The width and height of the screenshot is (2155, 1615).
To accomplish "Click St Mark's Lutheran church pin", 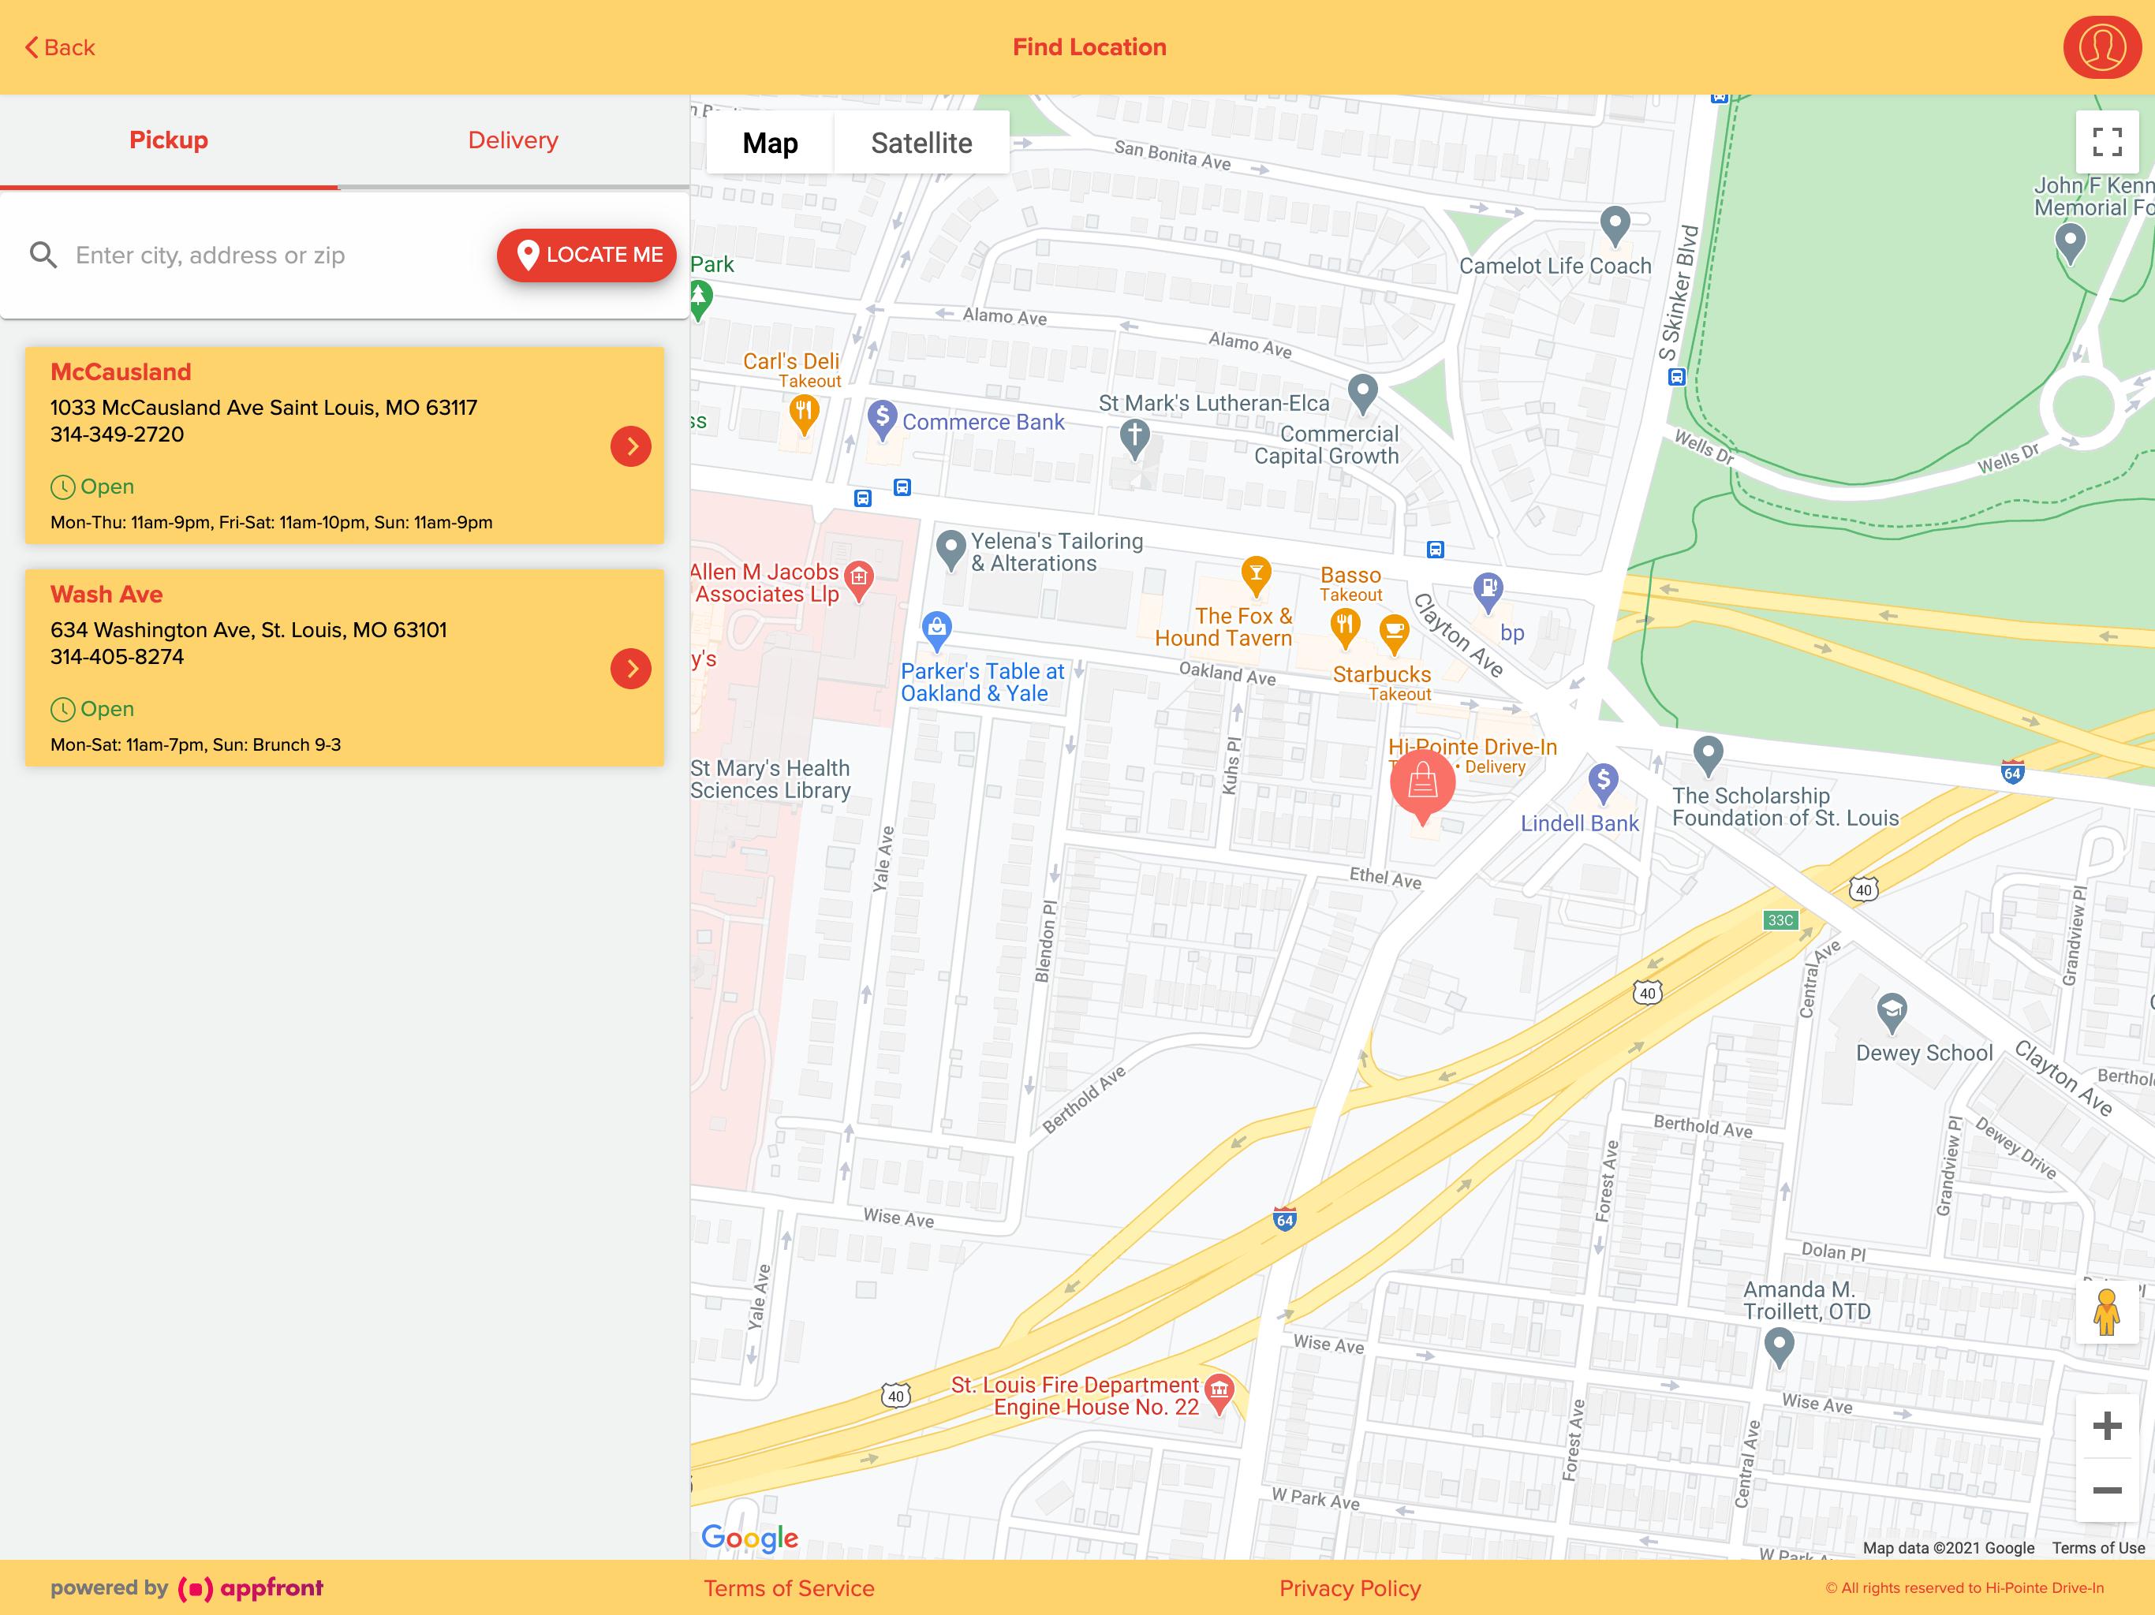I will [x=1134, y=439].
